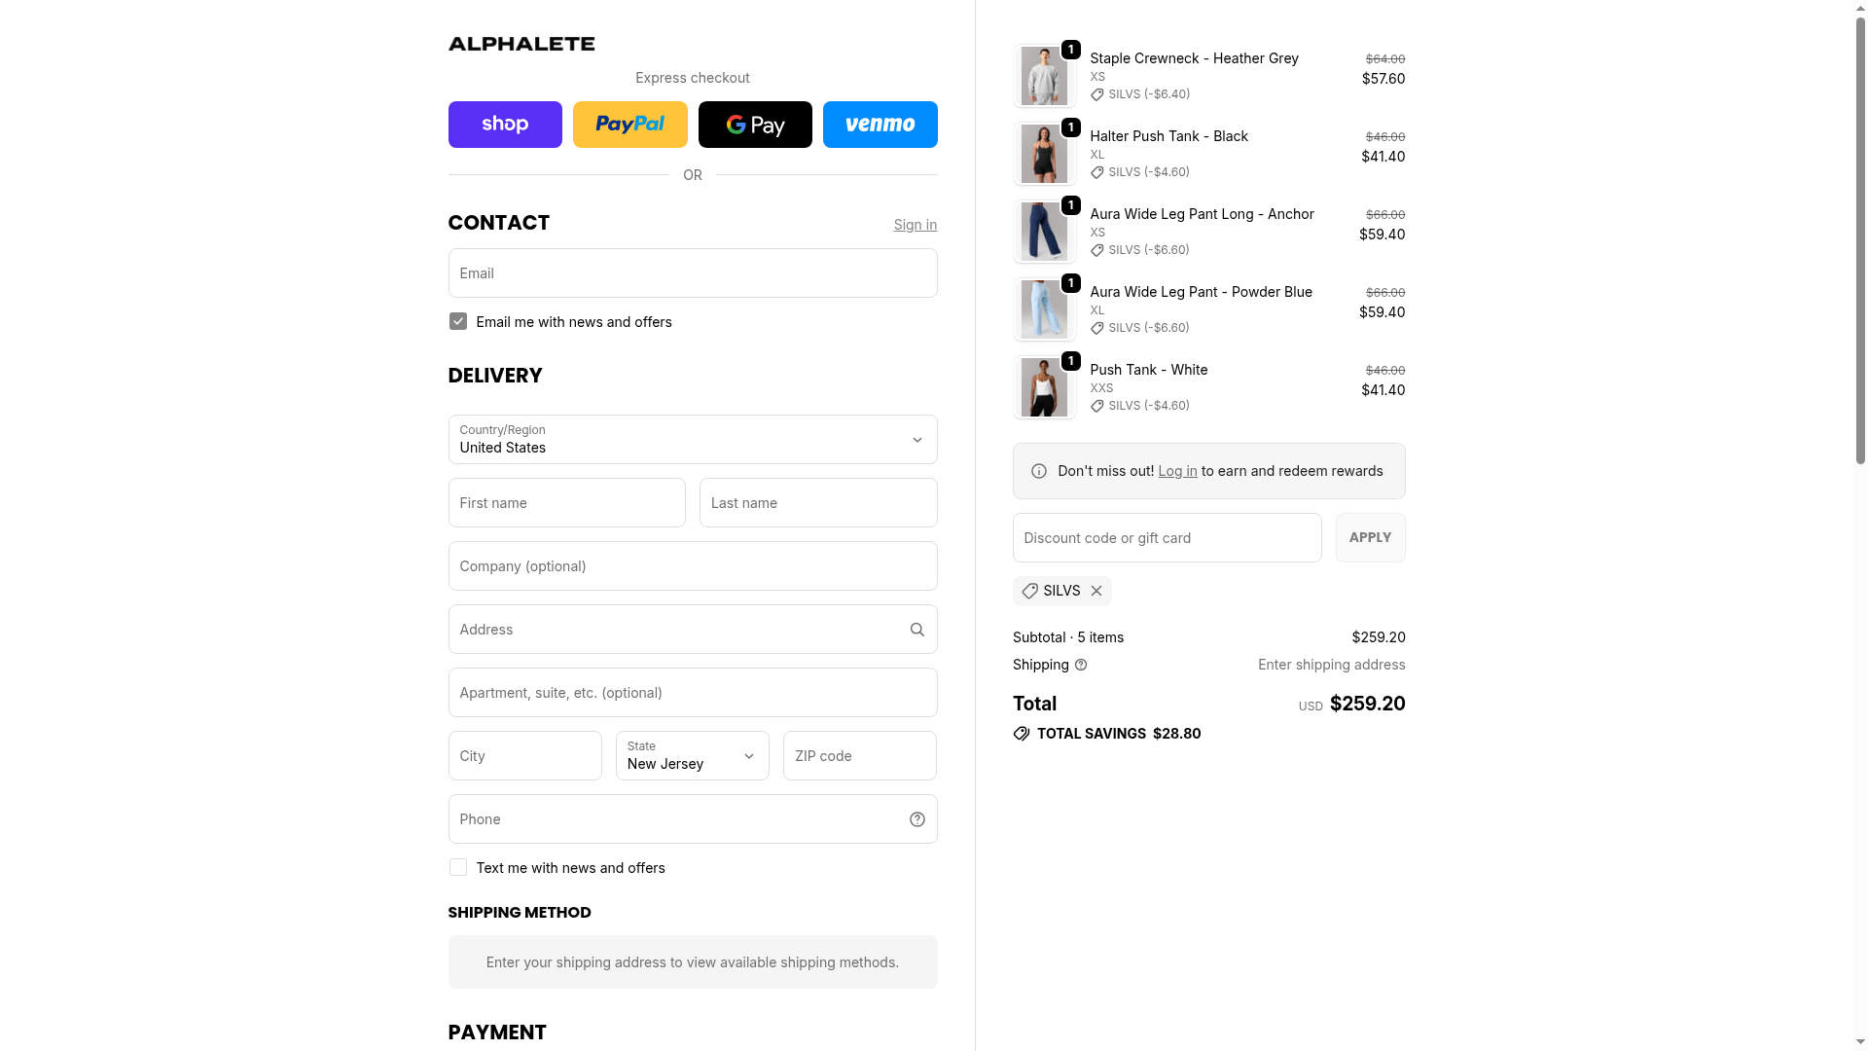
Task: Follow the Log in rewards link
Action: [x=1177, y=471]
